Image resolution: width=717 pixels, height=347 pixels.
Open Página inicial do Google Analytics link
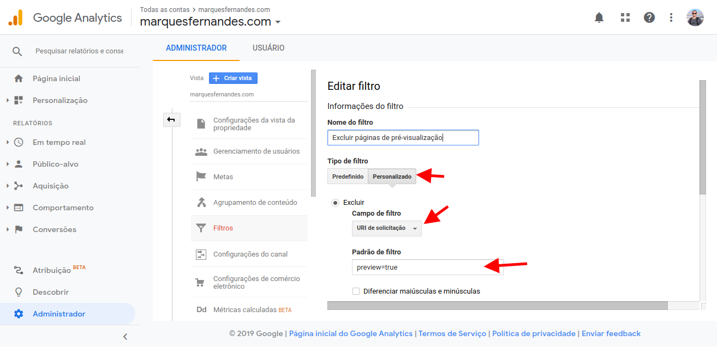(351, 333)
